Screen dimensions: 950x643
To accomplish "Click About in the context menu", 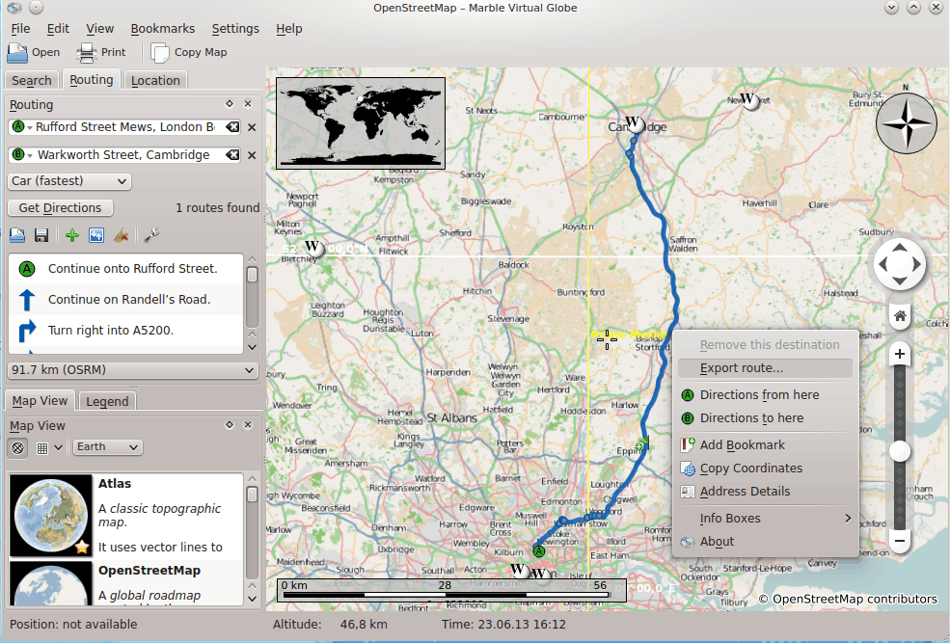I will [766, 542].
